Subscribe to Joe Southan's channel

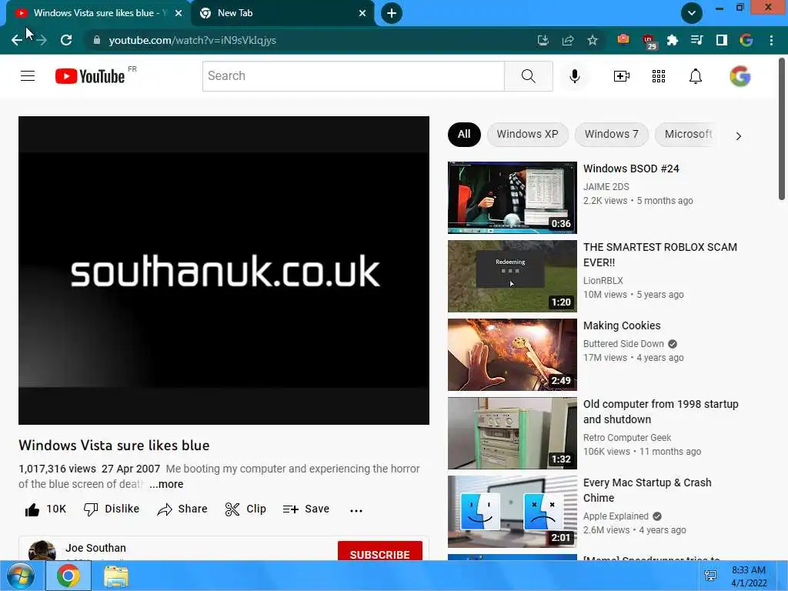tap(379, 552)
